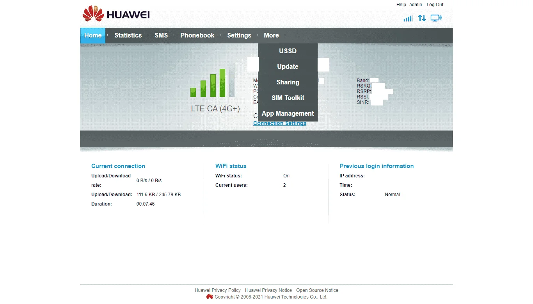Open the Statistics tab
This screenshot has width=533, height=304.
click(x=128, y=35)
